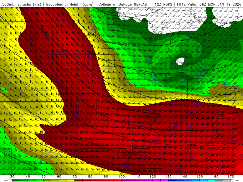Click the 30 knot color scale label
This screenshot has width=243, height=182.
(12, 177)
